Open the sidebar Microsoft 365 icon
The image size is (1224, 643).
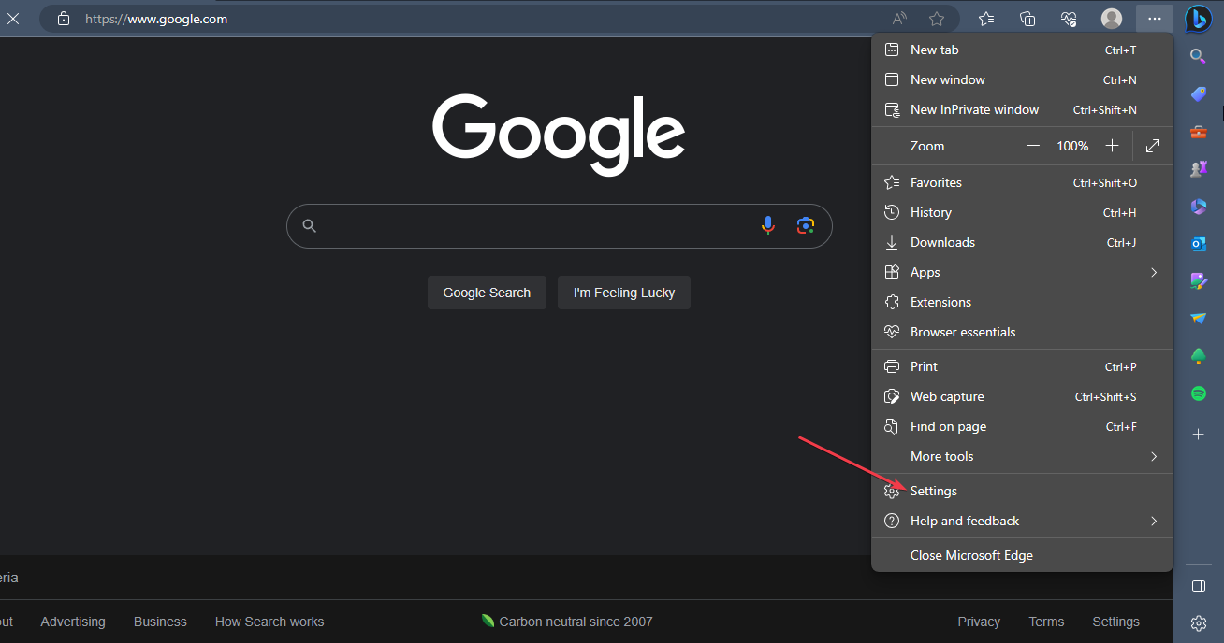1198,207
